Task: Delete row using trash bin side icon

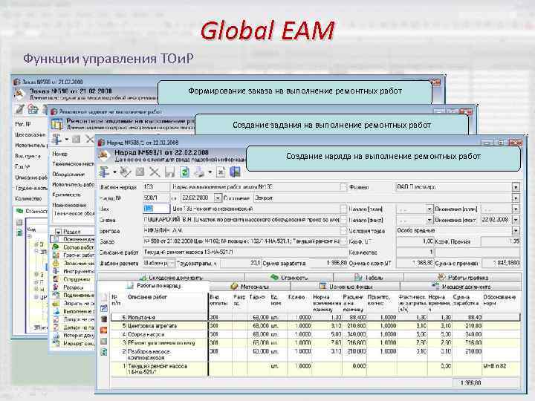Action: point(104,319)
